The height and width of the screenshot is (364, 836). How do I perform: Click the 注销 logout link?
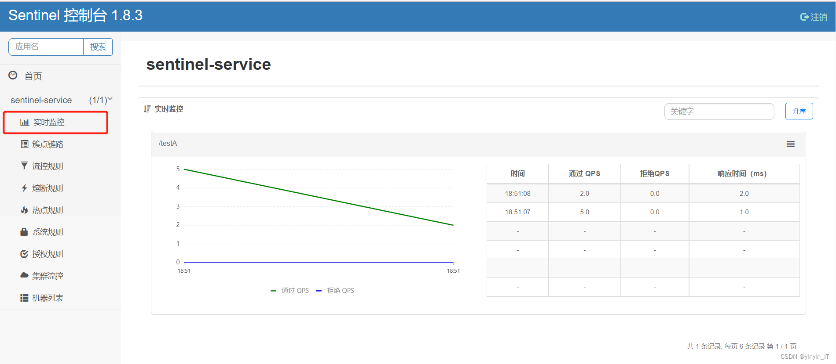[819, 17]
